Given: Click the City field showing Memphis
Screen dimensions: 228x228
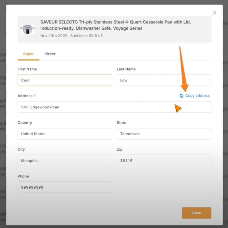Looking at the screenshot, I should point(65,161).
